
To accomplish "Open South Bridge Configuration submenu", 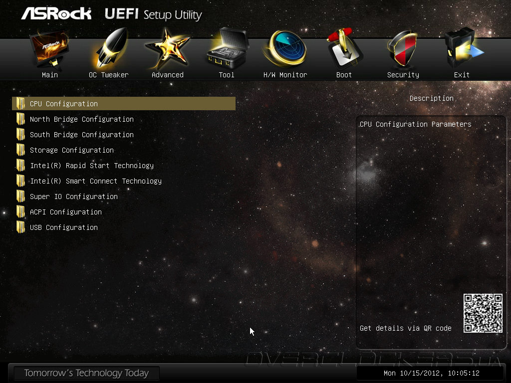I will [82, 135].
